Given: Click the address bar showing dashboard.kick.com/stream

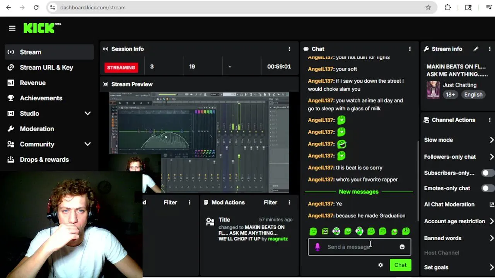Looking at the screenshot, I should click(x=241, y=7).
